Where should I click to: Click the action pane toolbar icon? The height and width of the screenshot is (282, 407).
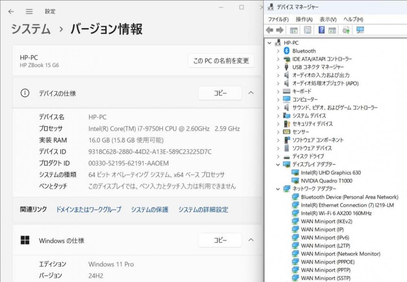[x=332, y=30]
